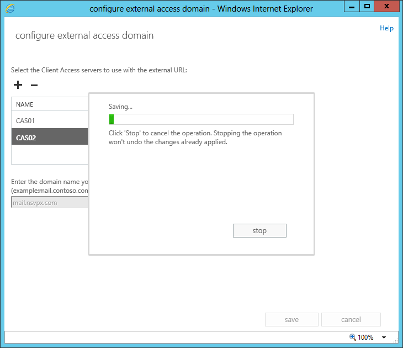The height and width of the screenshot is (348, 403).
Task: Sort servers by the NAME column header
Action: click(25, 104)
